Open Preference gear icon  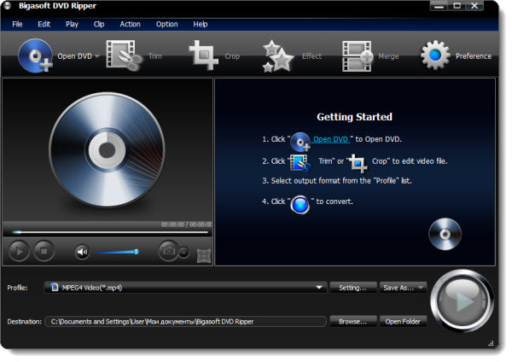435,56
